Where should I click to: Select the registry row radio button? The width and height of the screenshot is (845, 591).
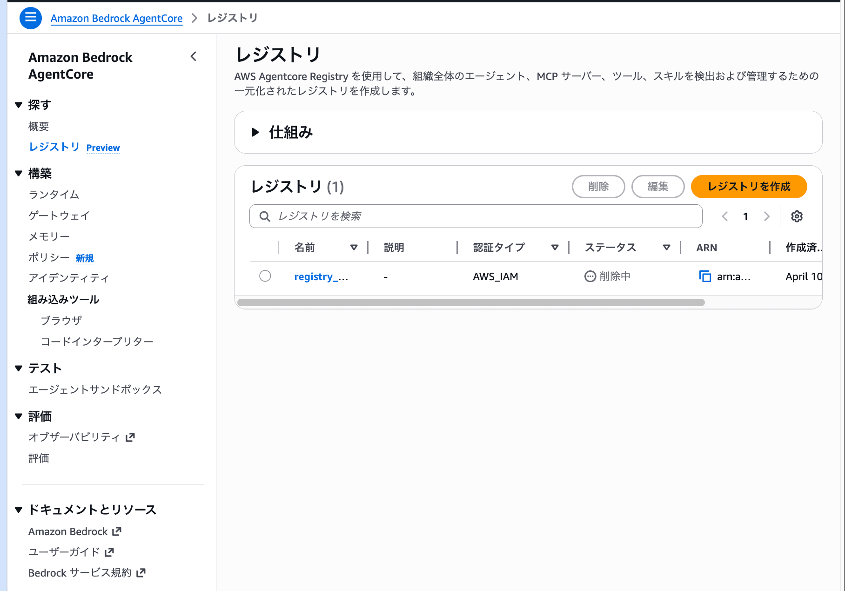point(265,276)
